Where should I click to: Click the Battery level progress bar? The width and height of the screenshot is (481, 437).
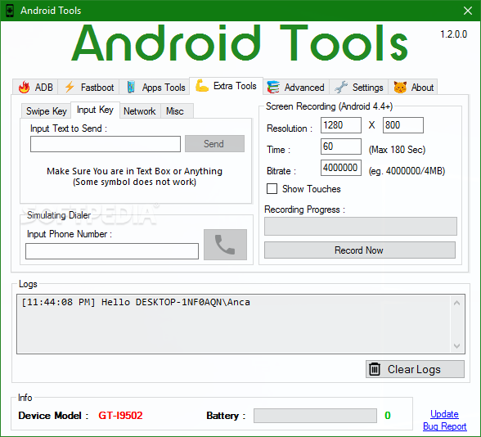coord(315,416)
